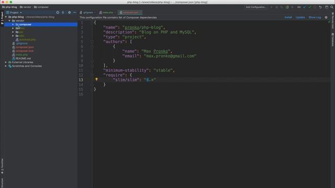Select the psr folder in tree
Screen dimensions: 335x188
click(x=21, y=32)
